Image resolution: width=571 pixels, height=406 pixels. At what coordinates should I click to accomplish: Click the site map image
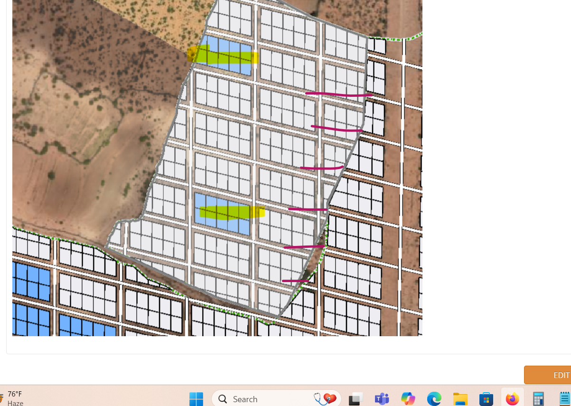(217, 168)
